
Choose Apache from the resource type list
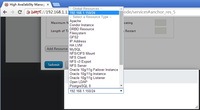coord(75,21)
